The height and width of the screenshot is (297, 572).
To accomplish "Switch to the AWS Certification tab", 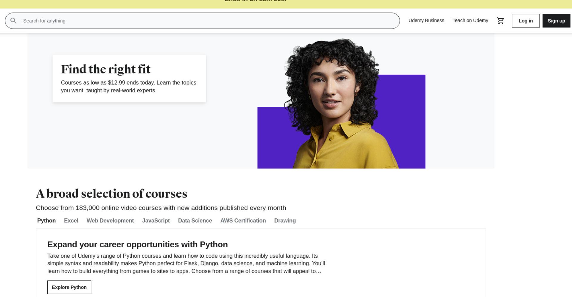I will [243, 221].
